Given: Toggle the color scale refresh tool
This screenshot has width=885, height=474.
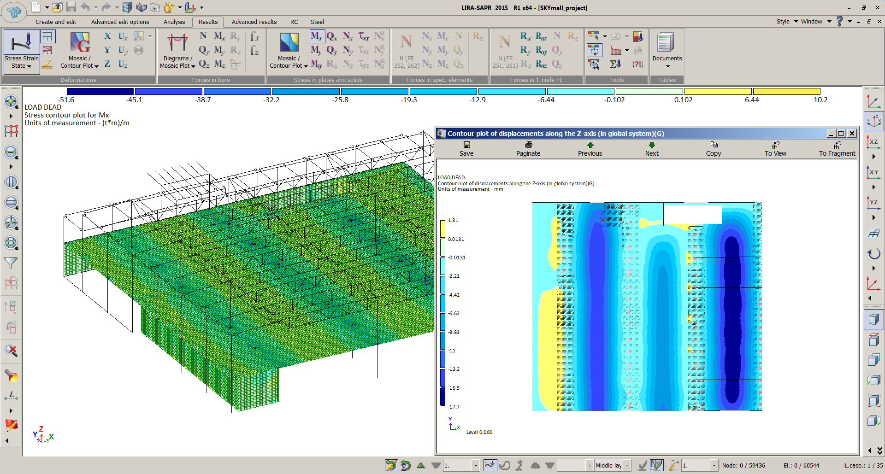Looking at the screenshot, I should [x=594, y=50].
